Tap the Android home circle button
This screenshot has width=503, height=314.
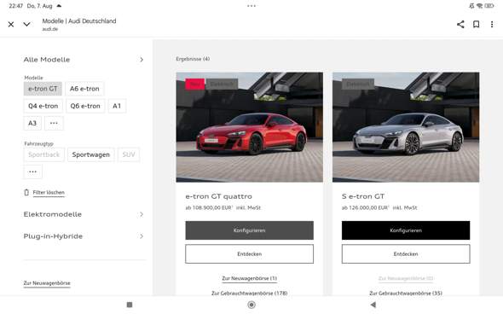(251, 305)
